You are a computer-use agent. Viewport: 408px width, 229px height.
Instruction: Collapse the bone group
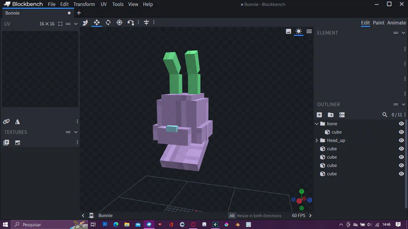[317, 124]
